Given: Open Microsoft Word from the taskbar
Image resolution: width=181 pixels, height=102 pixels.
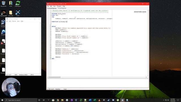Looking at the screenshot, I should click(x=90, y=100).
